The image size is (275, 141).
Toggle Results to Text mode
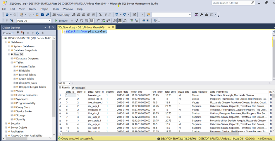point(115,21)
